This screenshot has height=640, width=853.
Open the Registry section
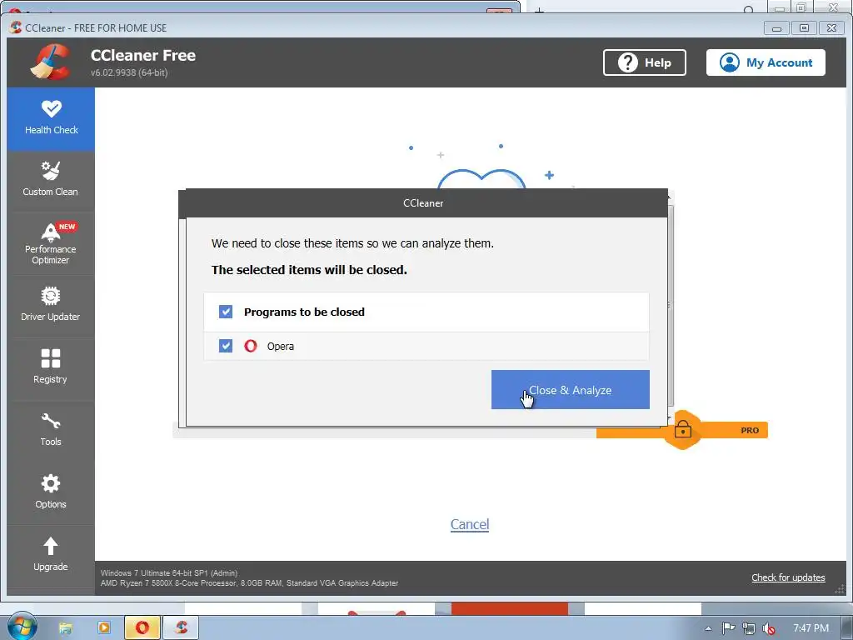coord(51,368)
